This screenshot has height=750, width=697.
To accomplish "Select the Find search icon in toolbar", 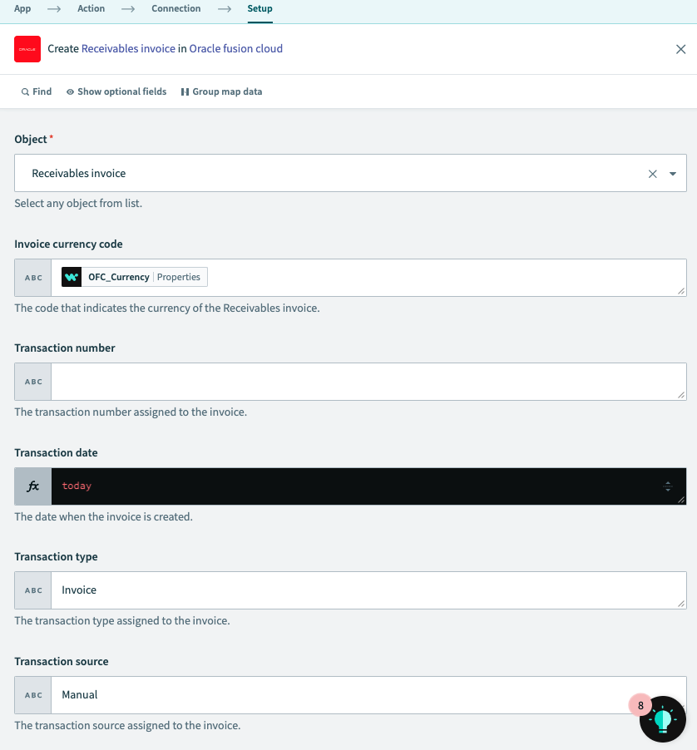I will click(x=24, y=91).
